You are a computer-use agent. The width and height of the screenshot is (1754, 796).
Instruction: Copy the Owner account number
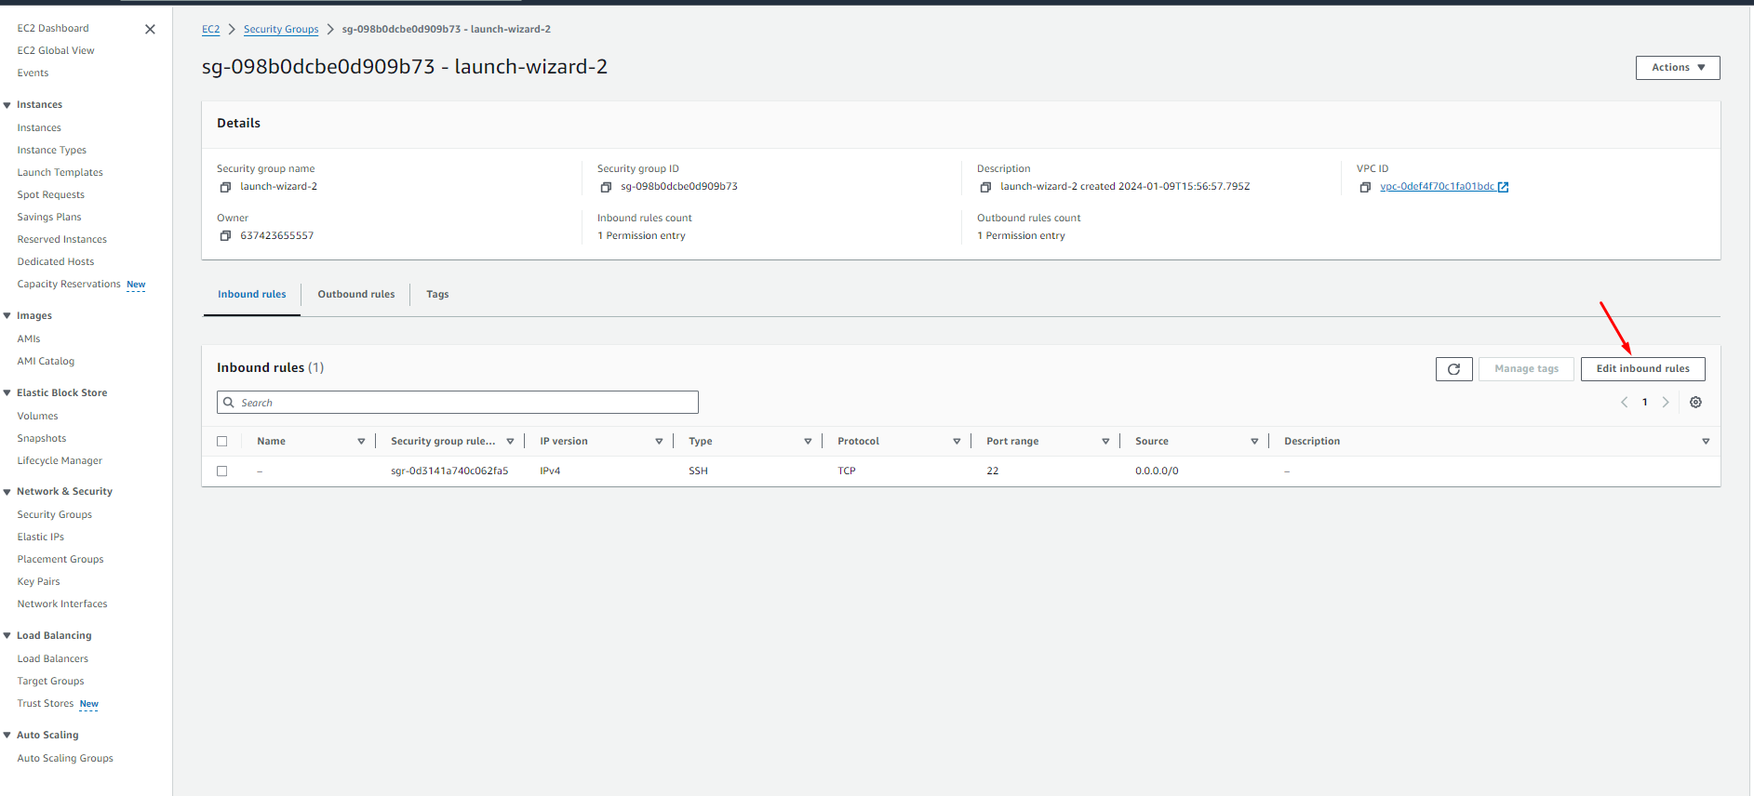[225, 236]
